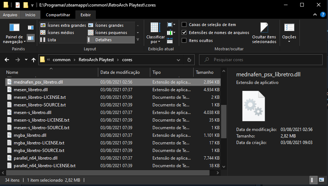The image size is (328, 186).
Task: Open the Adicionar colunas dropdown icon
Action: click(x=171, y=33)
